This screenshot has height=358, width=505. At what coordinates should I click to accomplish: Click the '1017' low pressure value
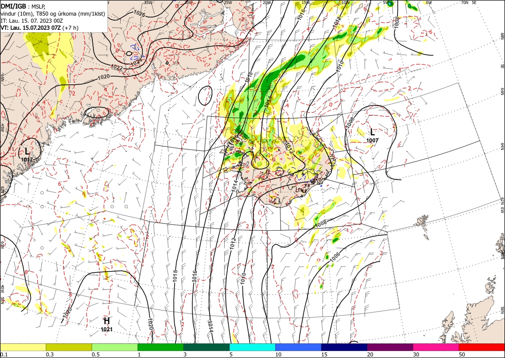27,160
